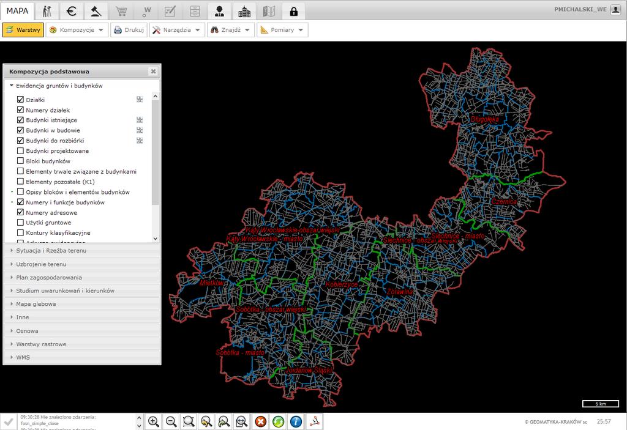Uncheck the Numery działek checkbox
Viewport: 627px width, 430px height.
coord(20,109)
